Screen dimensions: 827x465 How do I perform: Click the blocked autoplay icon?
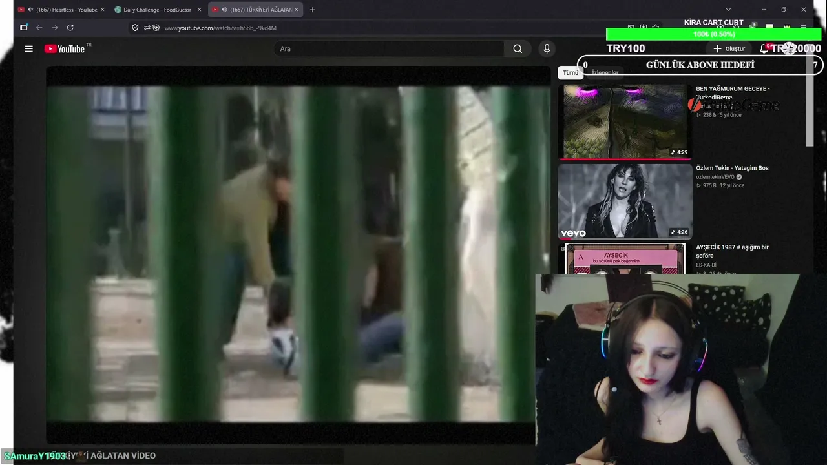pyautogui.click(x=156, y=28)
